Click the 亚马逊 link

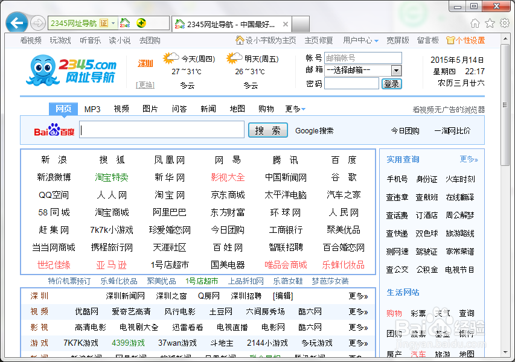click(112, 265)
